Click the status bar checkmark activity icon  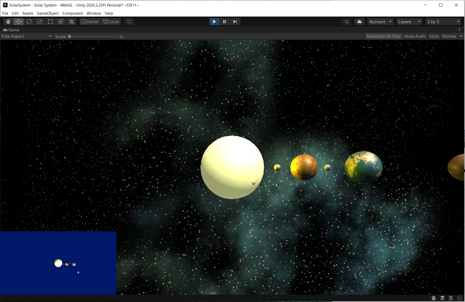459,298
